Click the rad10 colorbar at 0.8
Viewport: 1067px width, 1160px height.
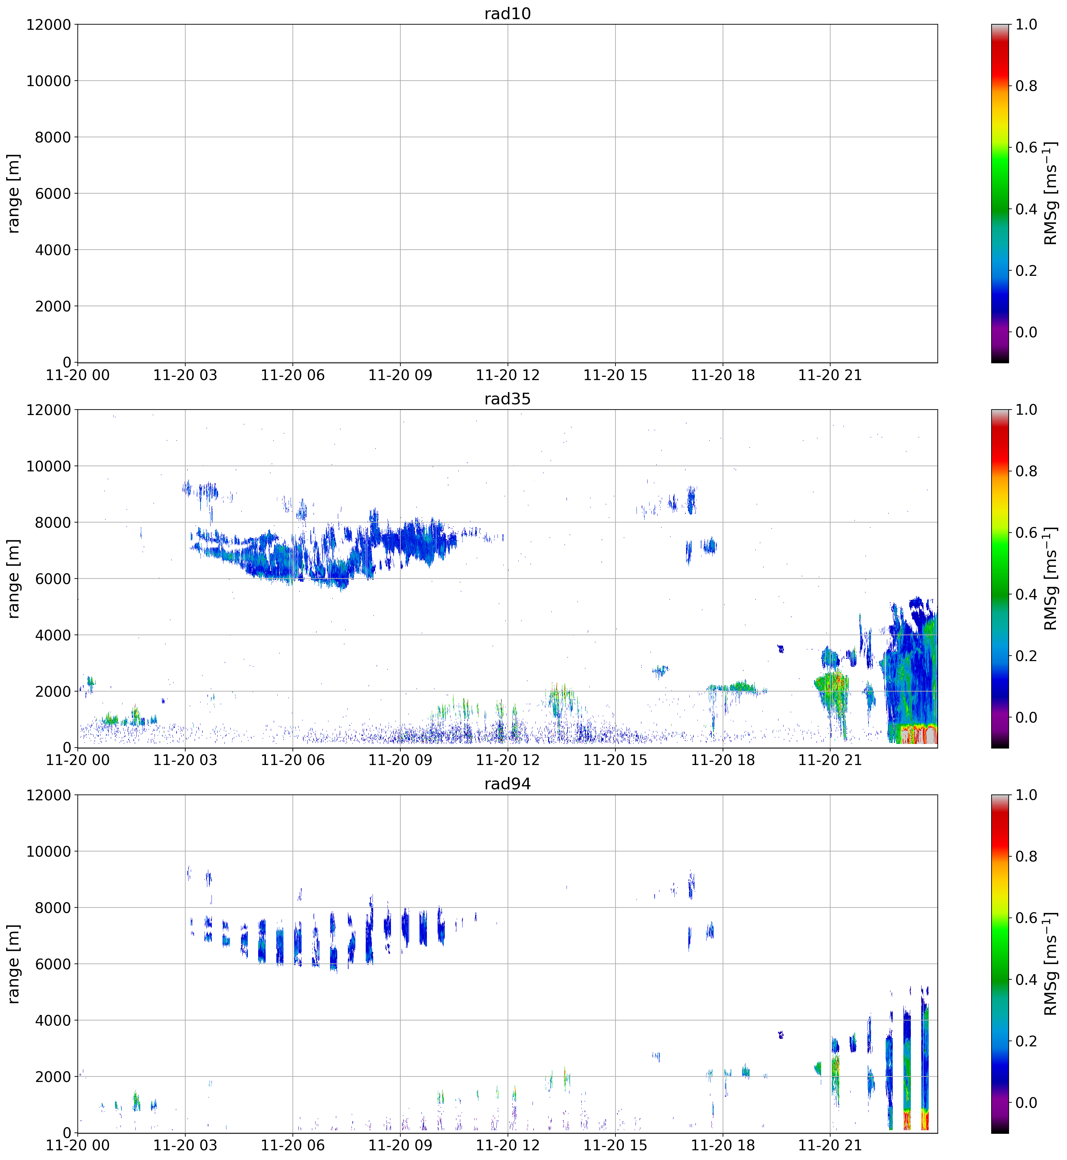click(1000, 86)
